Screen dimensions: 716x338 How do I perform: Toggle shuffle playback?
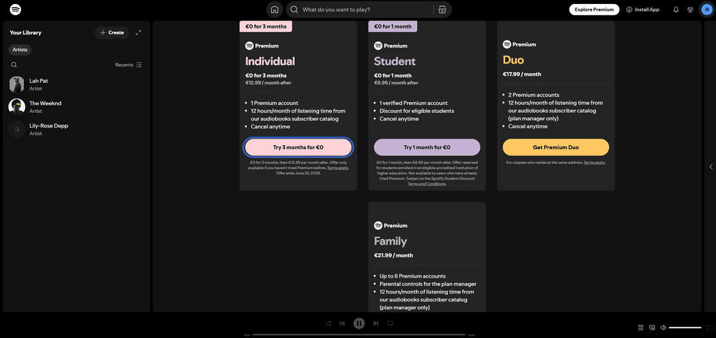tap(328, 323)
